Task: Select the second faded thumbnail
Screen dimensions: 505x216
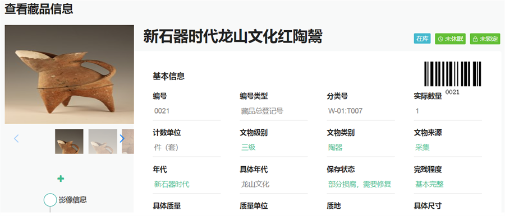Action: click(x=103, y=142)
